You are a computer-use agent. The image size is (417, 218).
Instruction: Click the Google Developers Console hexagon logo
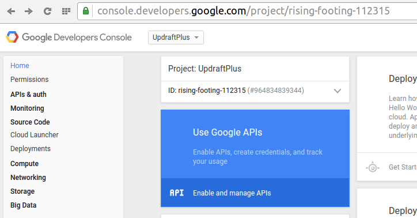click(x=12, y=37)
